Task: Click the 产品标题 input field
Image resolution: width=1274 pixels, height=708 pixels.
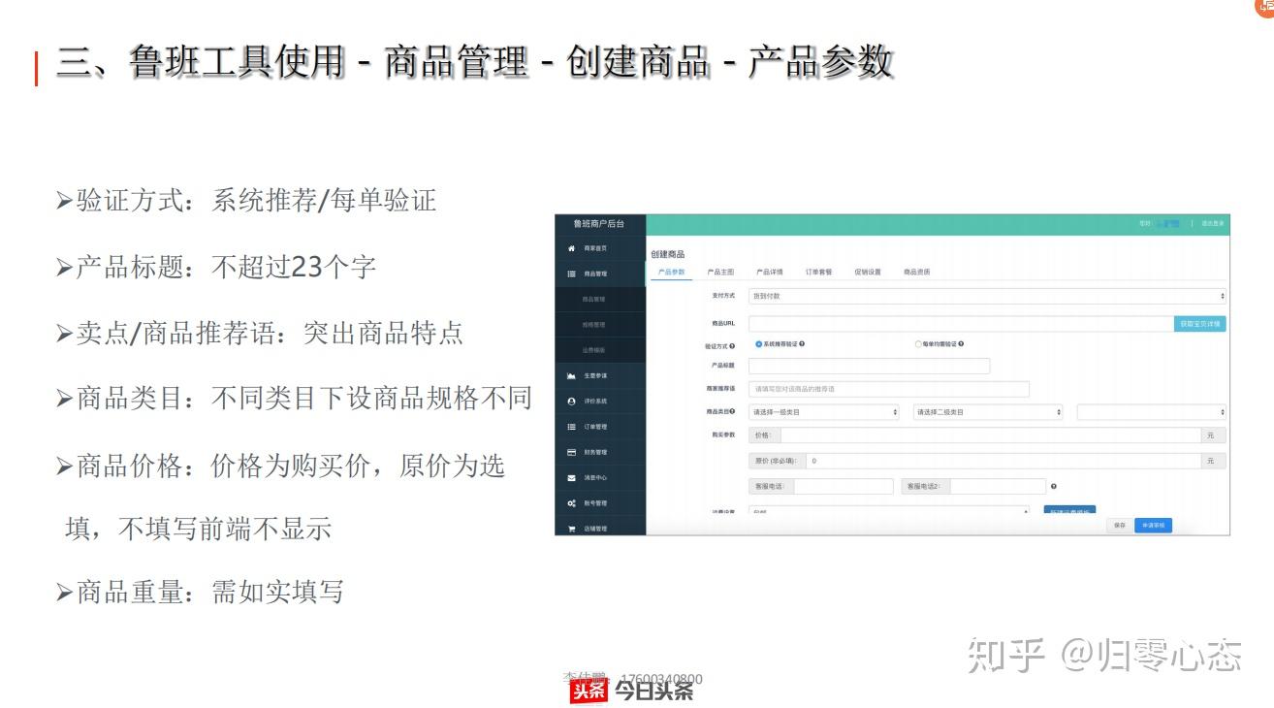Action: (x=870, y=366)
